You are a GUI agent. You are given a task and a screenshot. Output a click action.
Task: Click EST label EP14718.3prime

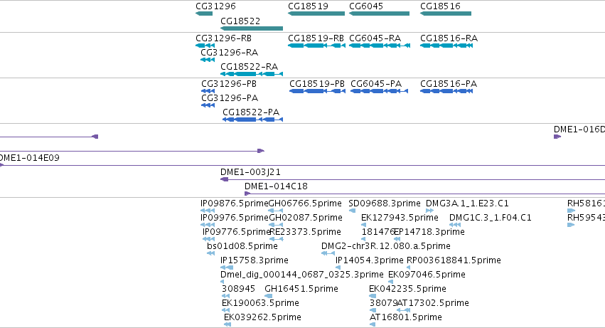pyautogui.click(x=429, y=232)
